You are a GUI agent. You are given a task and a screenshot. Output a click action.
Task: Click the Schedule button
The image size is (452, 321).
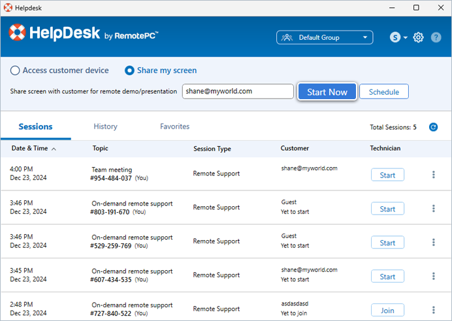tap(383, 92)
